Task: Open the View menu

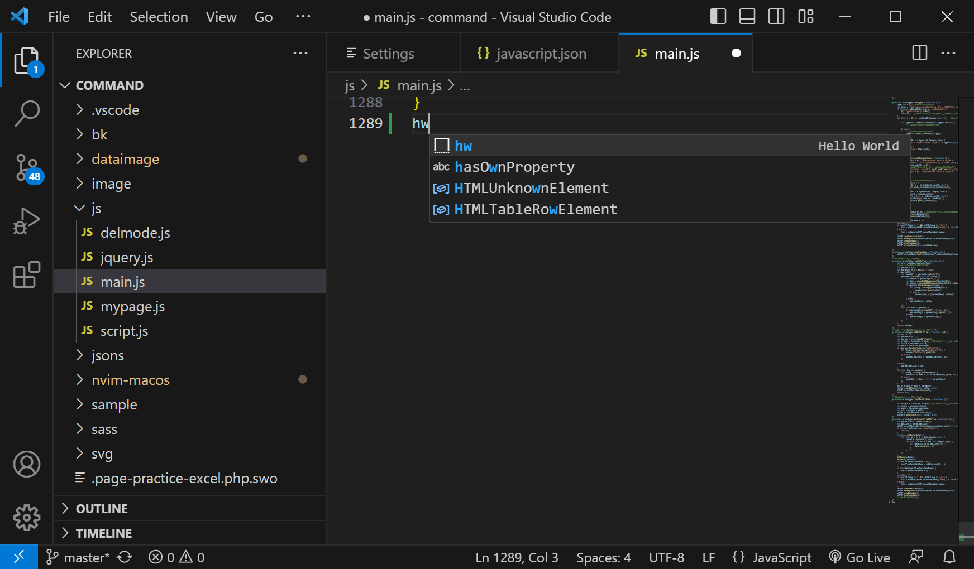Action: (221, 17)
